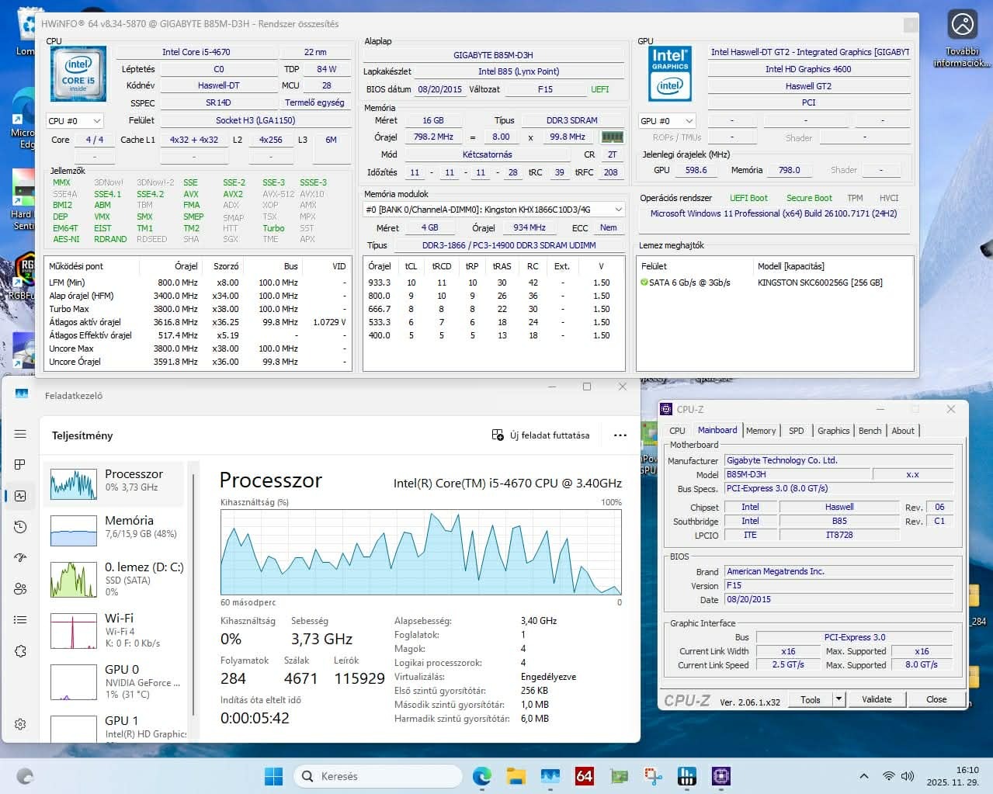Click Close button in CPU-Z
Image resolution: width=993 pixels, height=794 pixels.
(x=936, y=699)
